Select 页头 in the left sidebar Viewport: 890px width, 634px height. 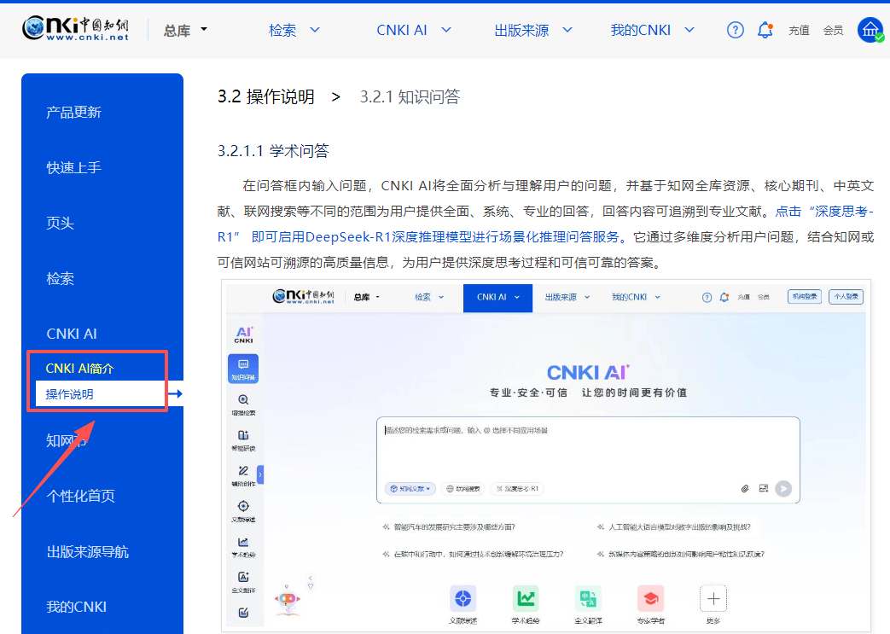click(60, 224)
